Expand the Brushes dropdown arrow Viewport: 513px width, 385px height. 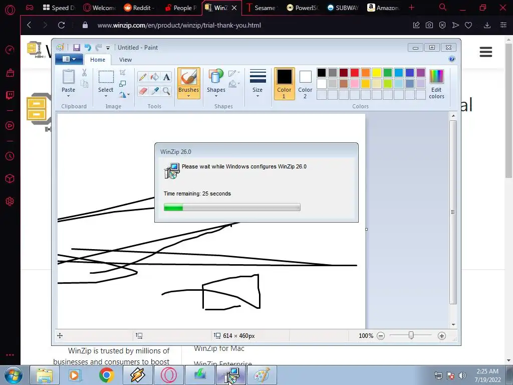(x=189, y=96)
